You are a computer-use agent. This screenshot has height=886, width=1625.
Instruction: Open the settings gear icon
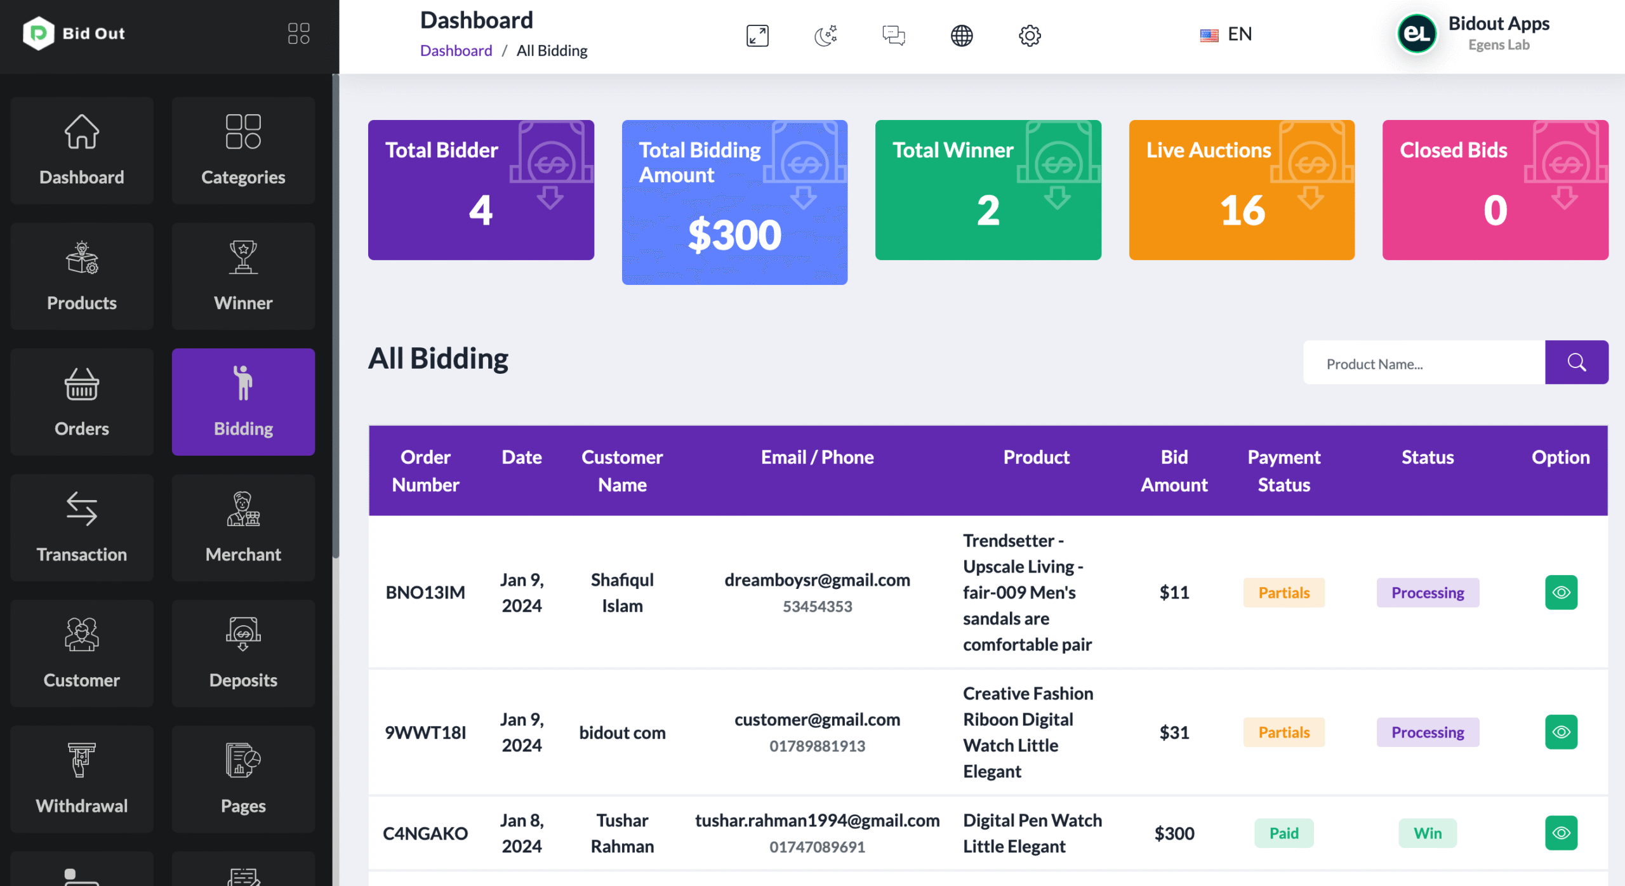(1030, 36)
